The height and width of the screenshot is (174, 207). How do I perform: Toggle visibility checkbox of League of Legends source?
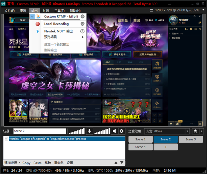pyautogui.click(x=6, y=139)
